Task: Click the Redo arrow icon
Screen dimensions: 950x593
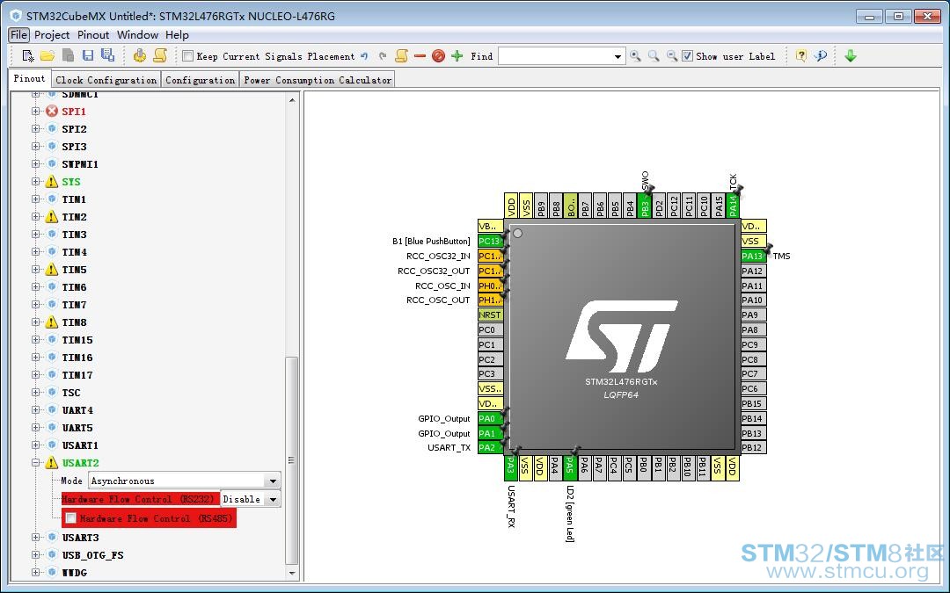Action: point(383,56)
